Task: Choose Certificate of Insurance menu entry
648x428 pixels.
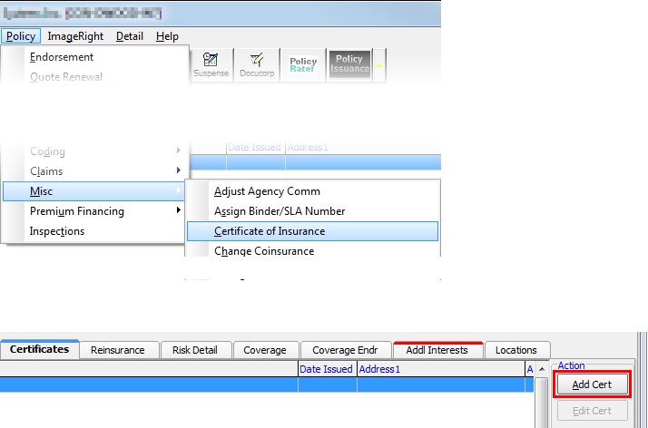Action: click(270, 231)
